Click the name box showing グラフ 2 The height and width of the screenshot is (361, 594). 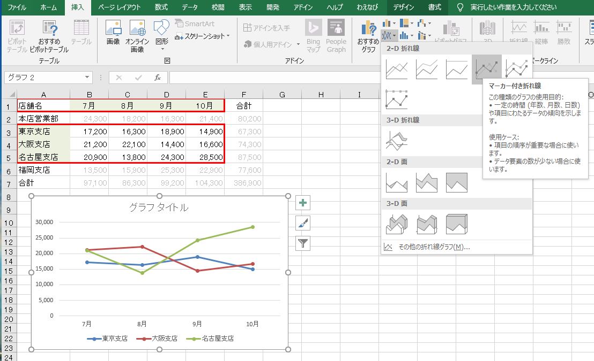44,77
